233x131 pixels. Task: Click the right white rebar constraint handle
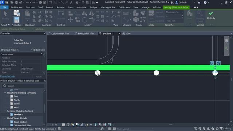(215, 73)
